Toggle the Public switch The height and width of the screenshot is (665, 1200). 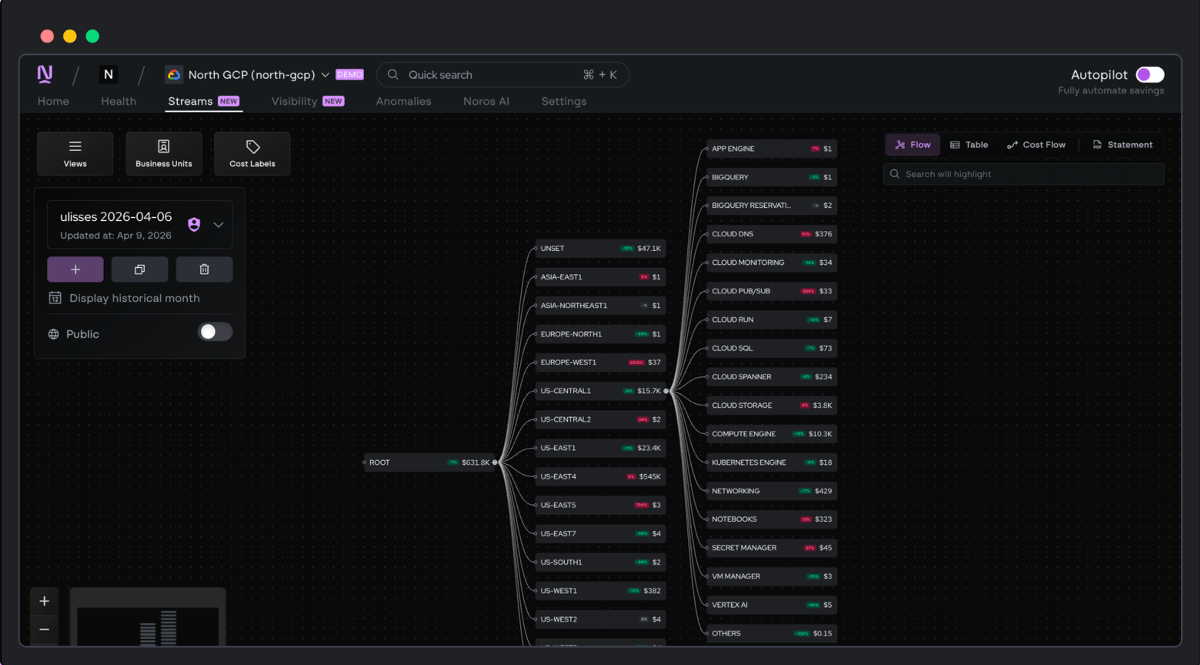pos(215,332)
